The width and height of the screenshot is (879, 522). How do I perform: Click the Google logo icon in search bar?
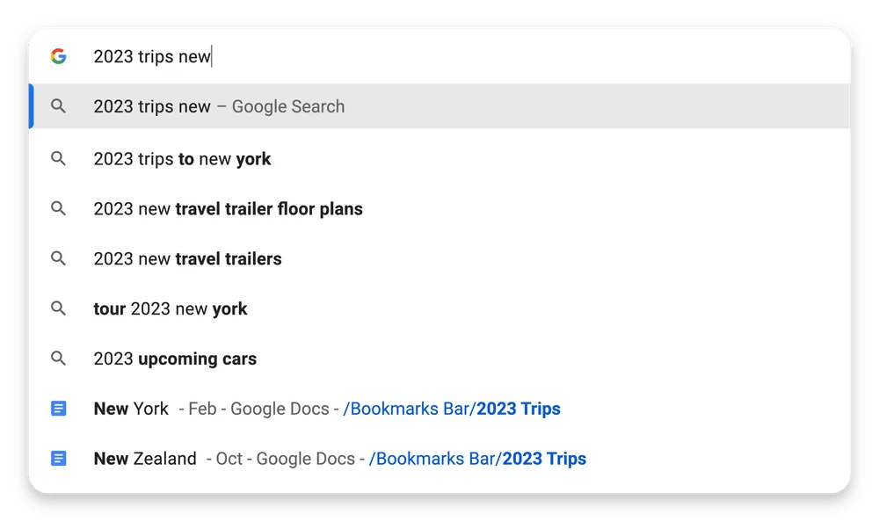[58, 56]
